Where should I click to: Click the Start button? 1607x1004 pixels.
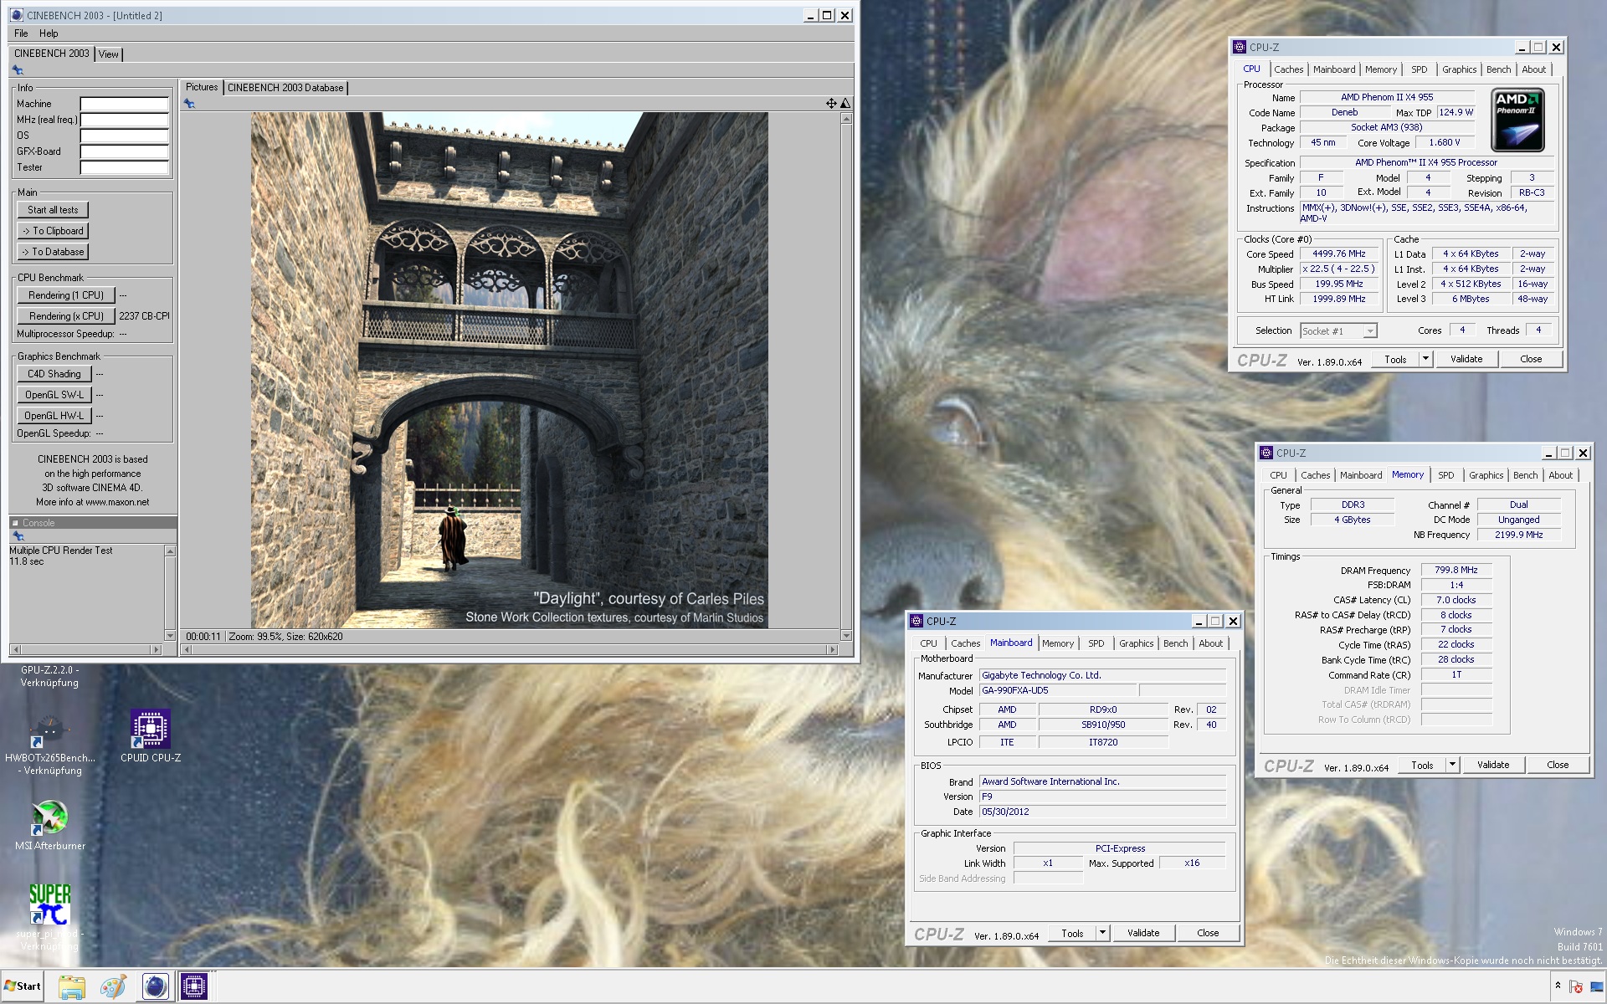pyautogui.click(x=23, y=986)
